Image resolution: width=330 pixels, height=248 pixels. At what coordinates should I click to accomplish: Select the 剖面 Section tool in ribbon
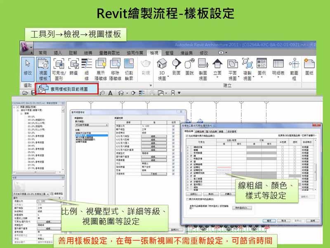point(177,67)
